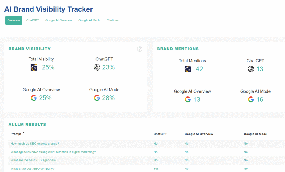Click Google AI Overview 'No' for client retention row
The width and height of the screenshot is (285, 172).
(187, 152)
